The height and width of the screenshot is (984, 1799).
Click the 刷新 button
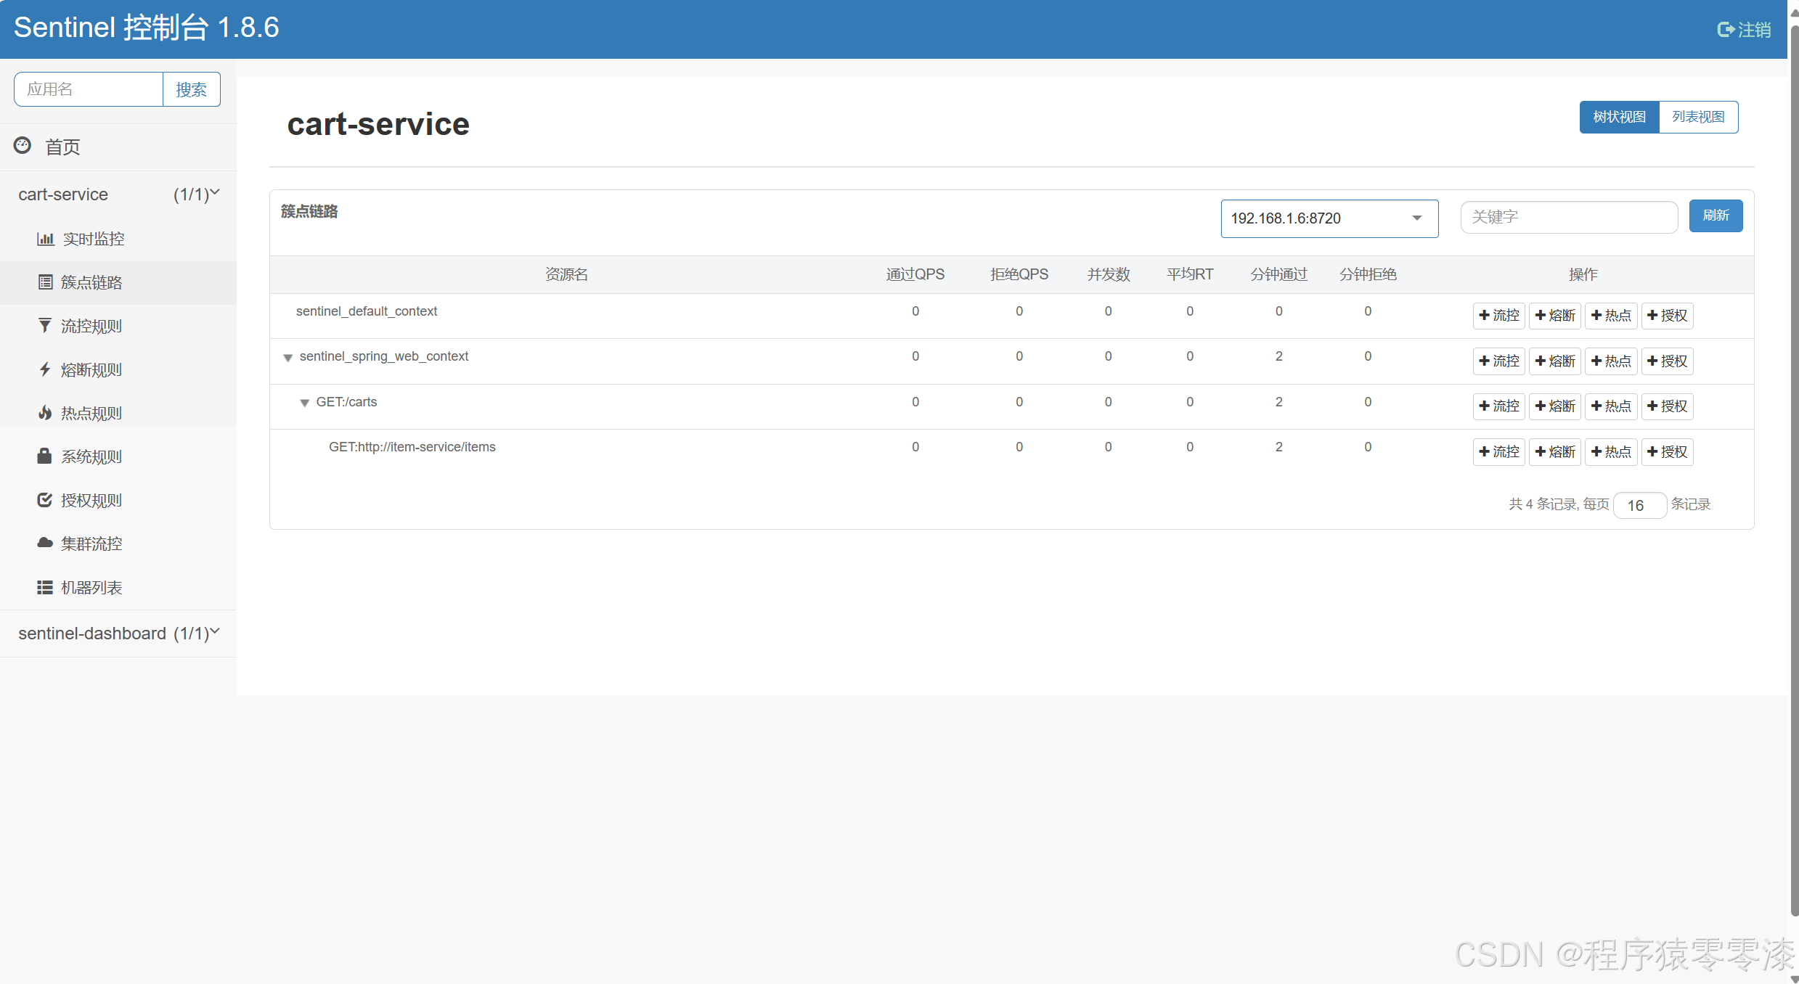(x=1716, y=216)
